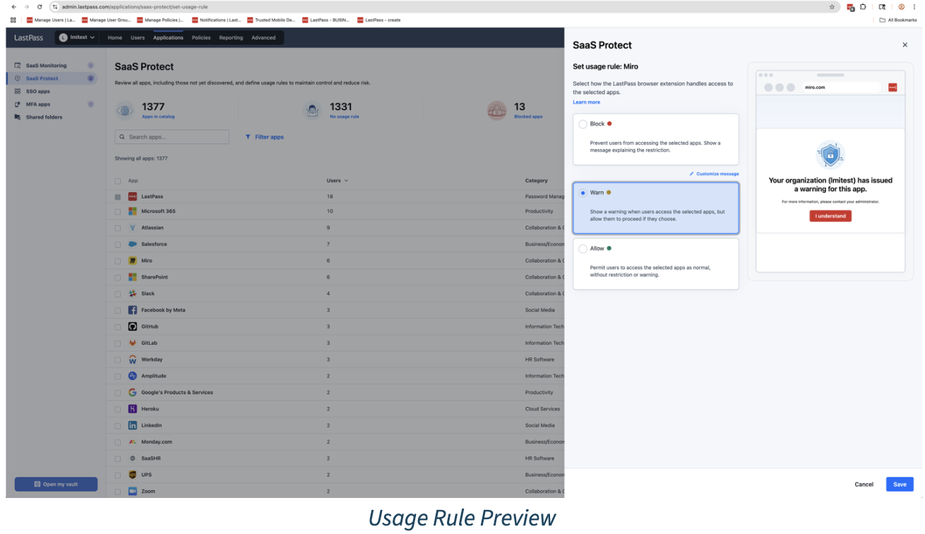Check the Microsoft 365 row checkbox

[118, 212]
